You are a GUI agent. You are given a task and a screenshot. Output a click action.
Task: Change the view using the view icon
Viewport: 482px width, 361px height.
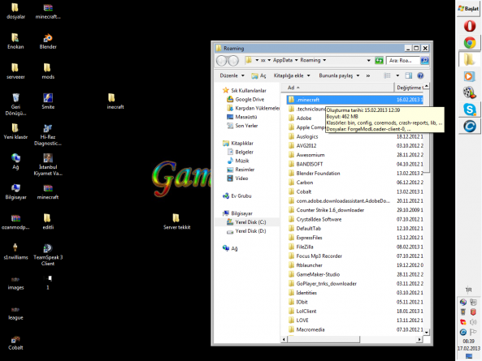pos(387,75)
